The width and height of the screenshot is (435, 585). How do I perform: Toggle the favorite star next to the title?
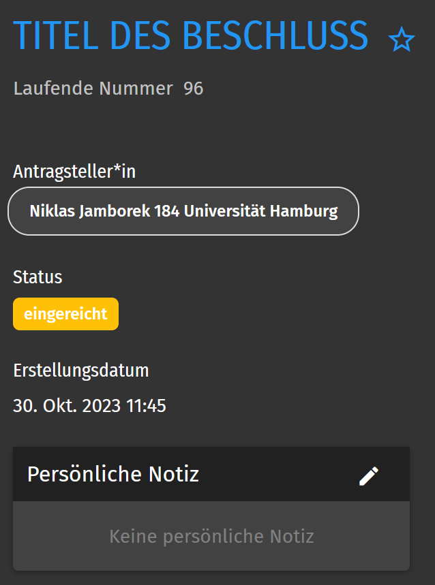point(402,41)
